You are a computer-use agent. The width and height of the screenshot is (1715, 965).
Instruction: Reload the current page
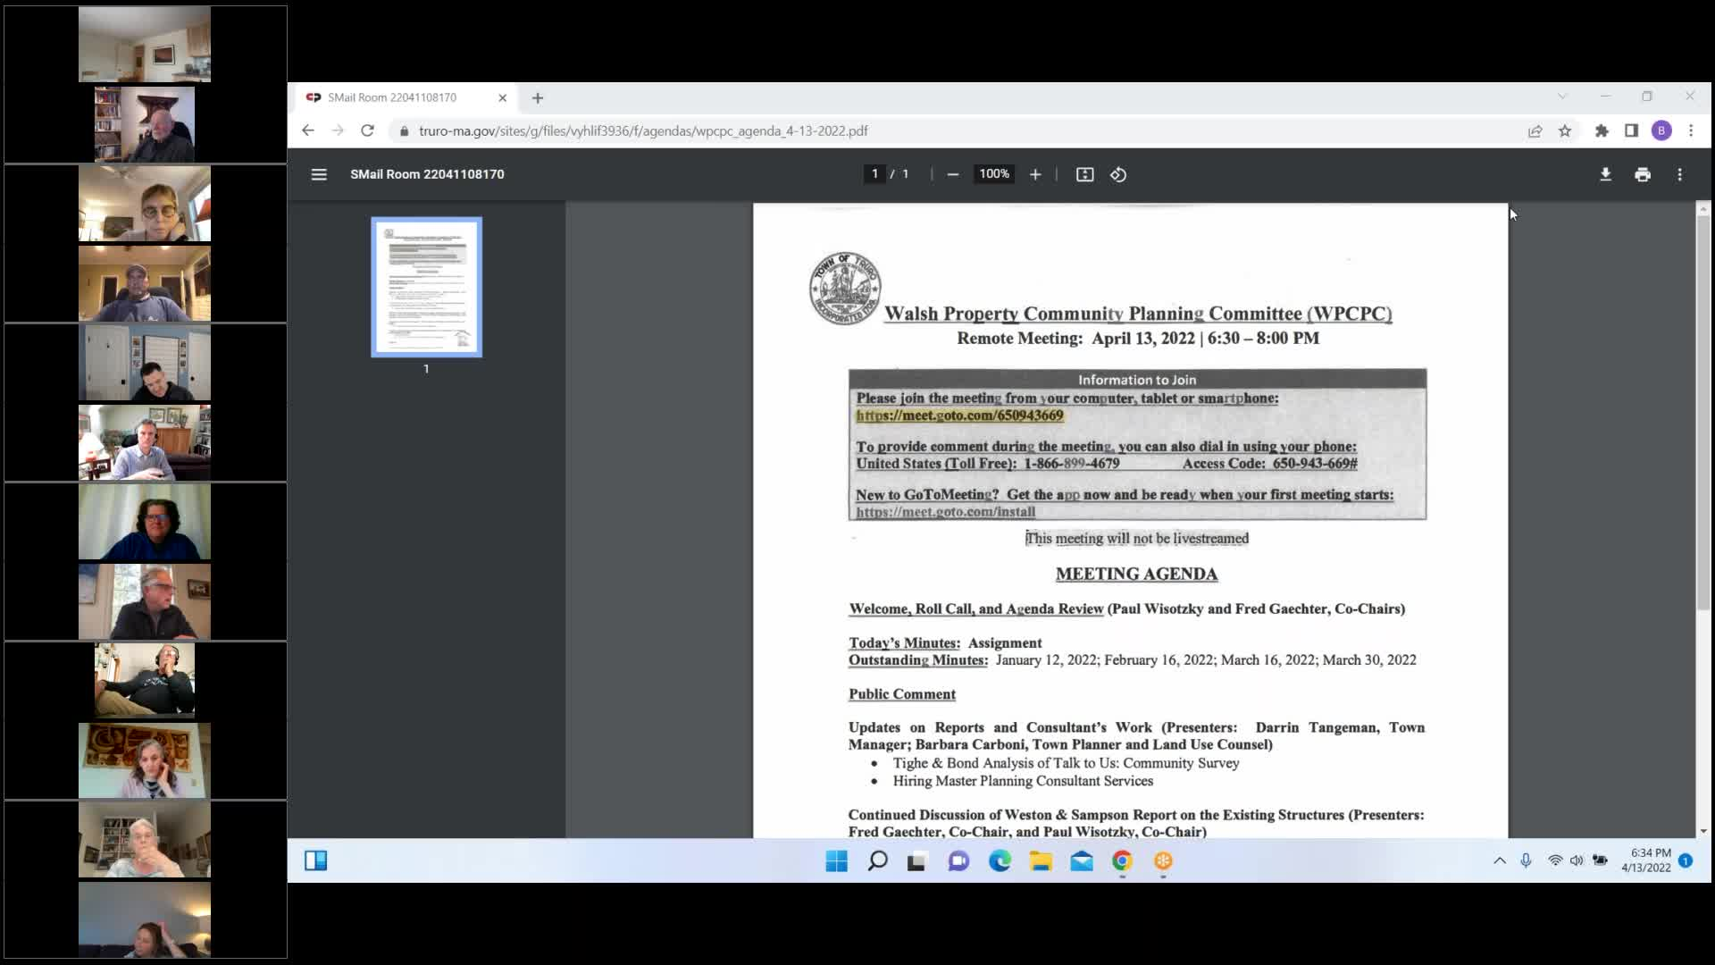367,130
